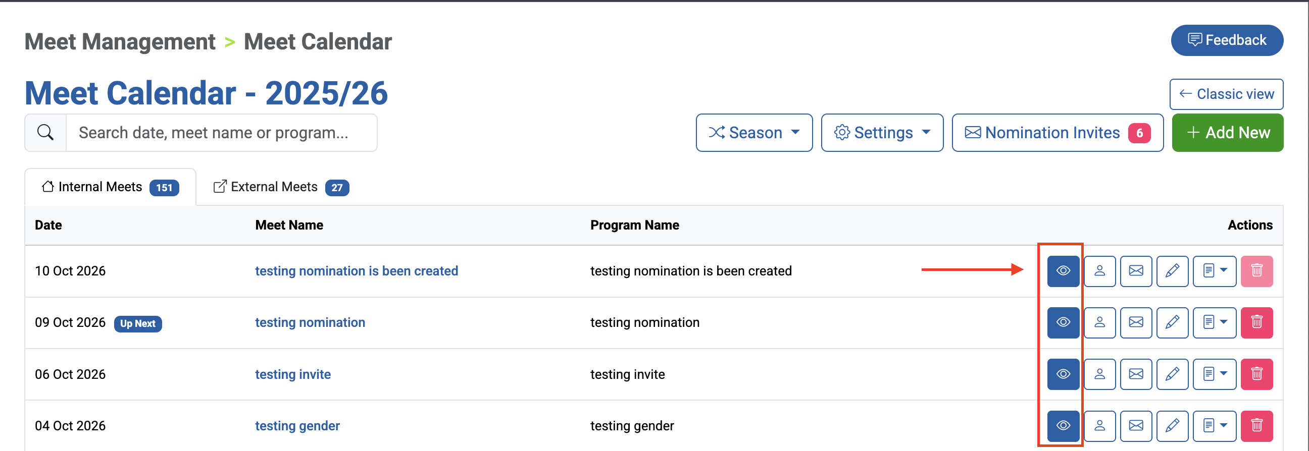Delete the testing nomination meet with the trash icon
1309x451 pixels.
point(1256,322)
